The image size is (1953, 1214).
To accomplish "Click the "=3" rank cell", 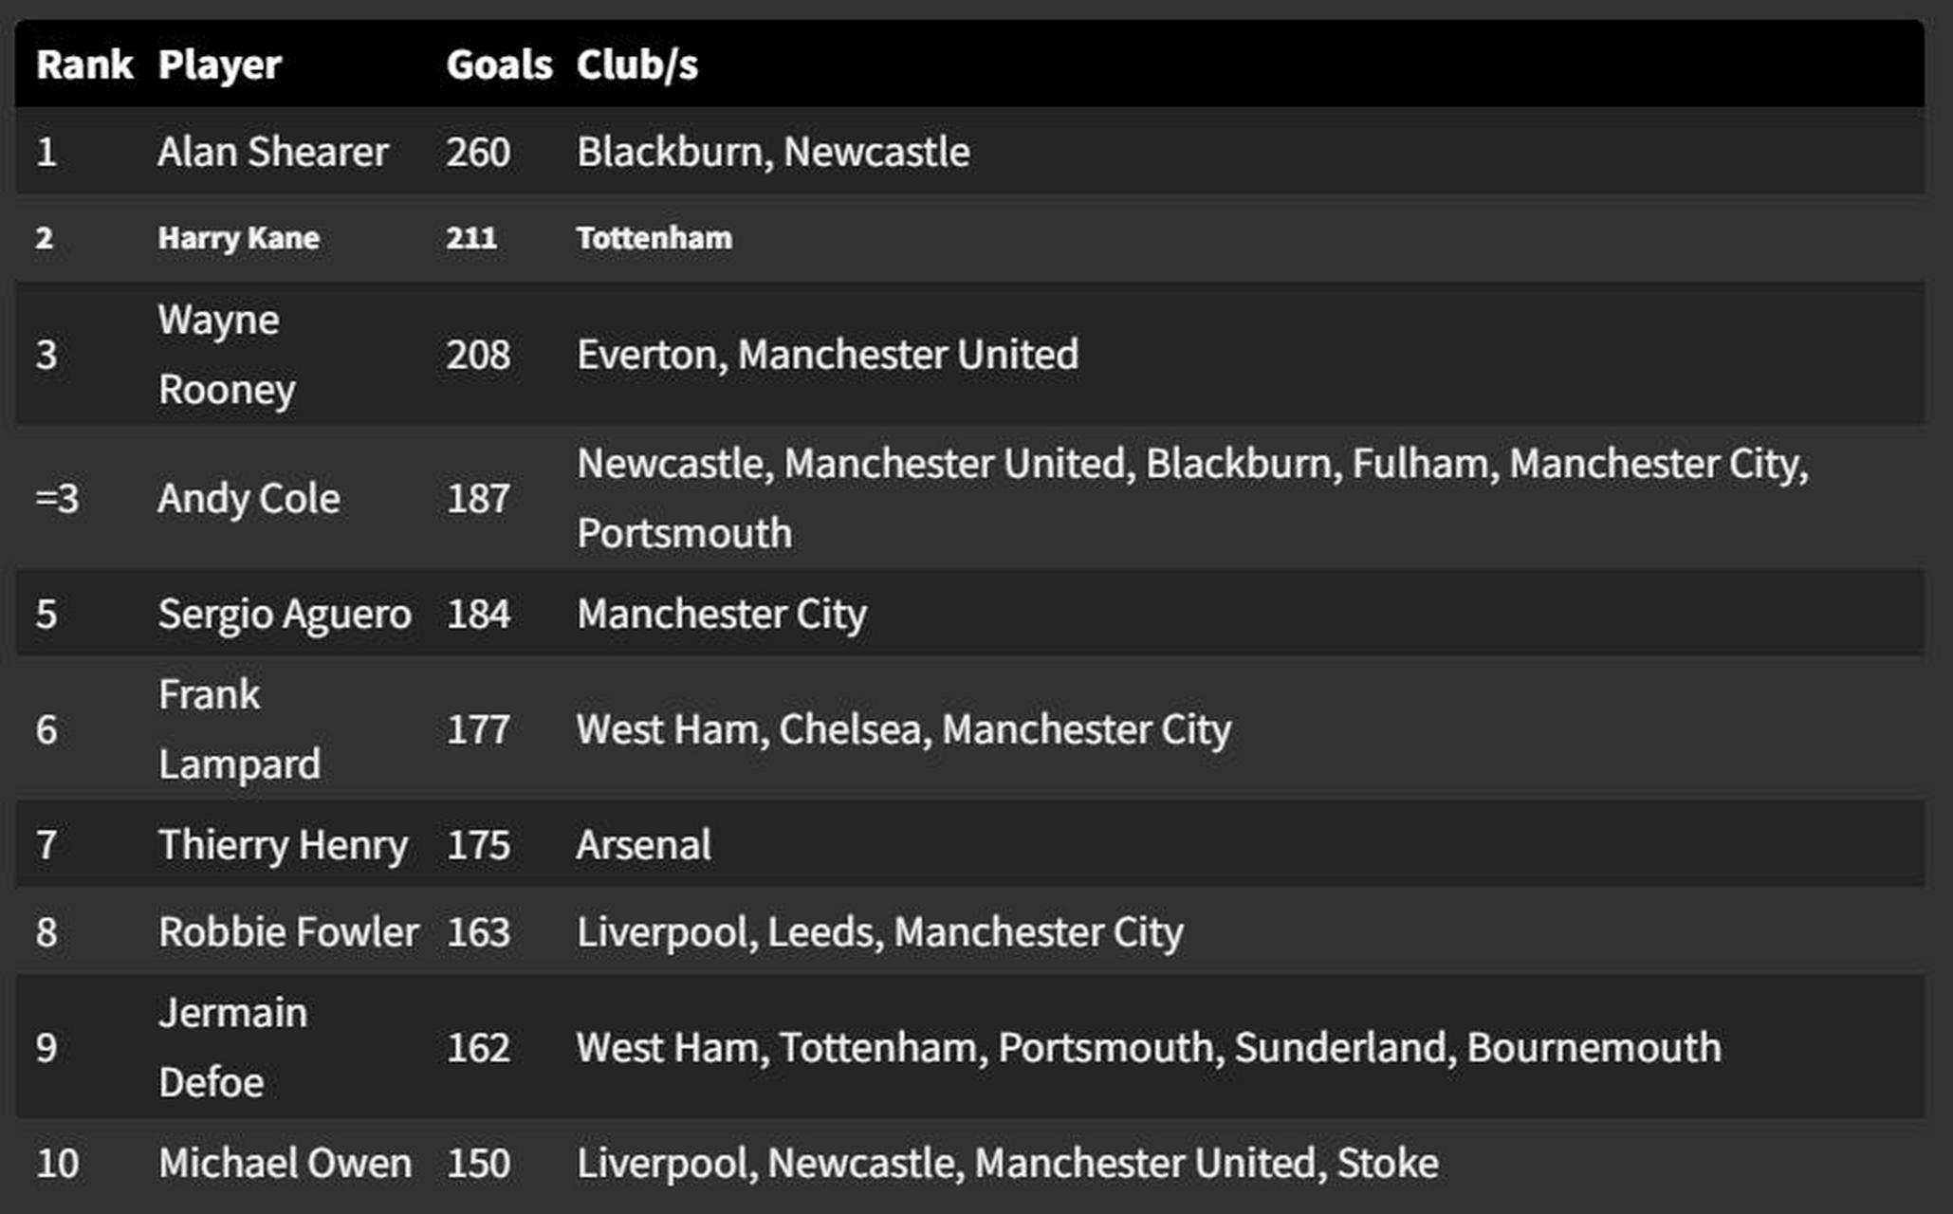I will [57, 498].
